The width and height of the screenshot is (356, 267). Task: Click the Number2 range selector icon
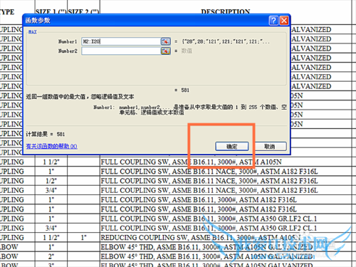click(x=166, y=51)
